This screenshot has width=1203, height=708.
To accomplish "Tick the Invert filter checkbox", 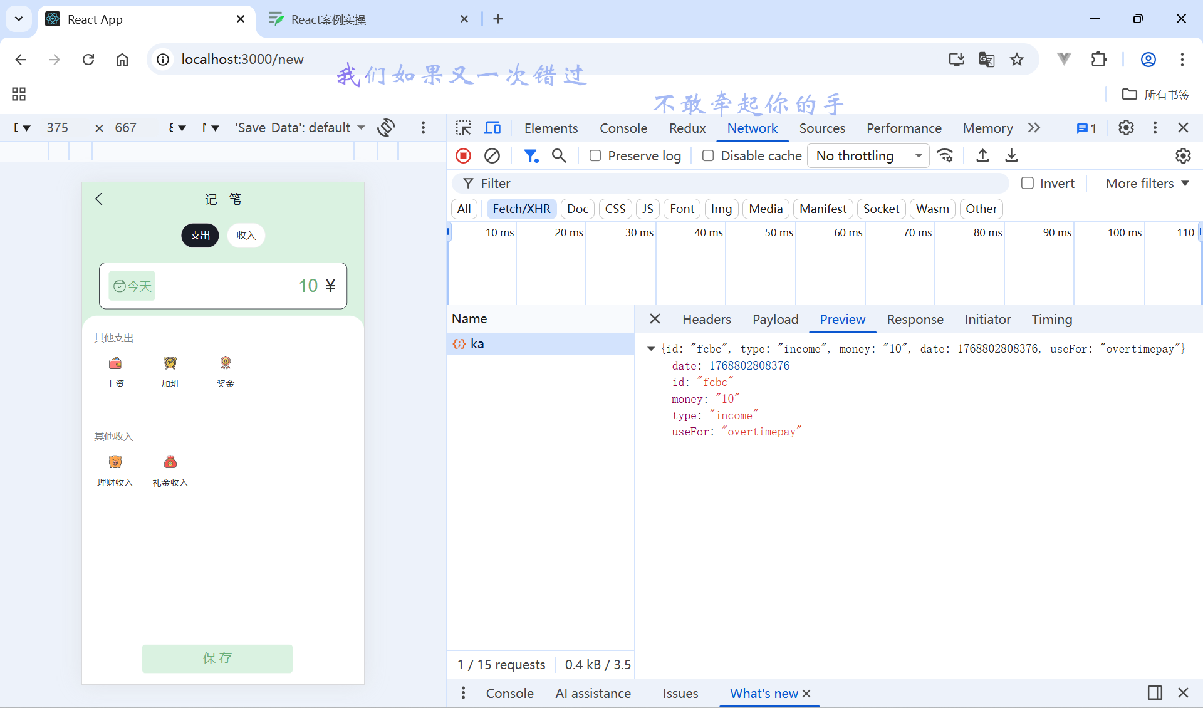I will [1028, 183].
